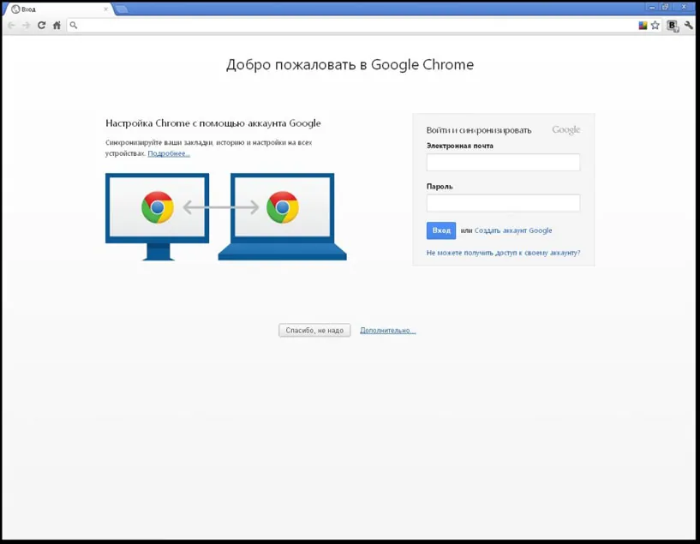Restore down the browser window
This screenshot has height=544, width=700.
666,7
